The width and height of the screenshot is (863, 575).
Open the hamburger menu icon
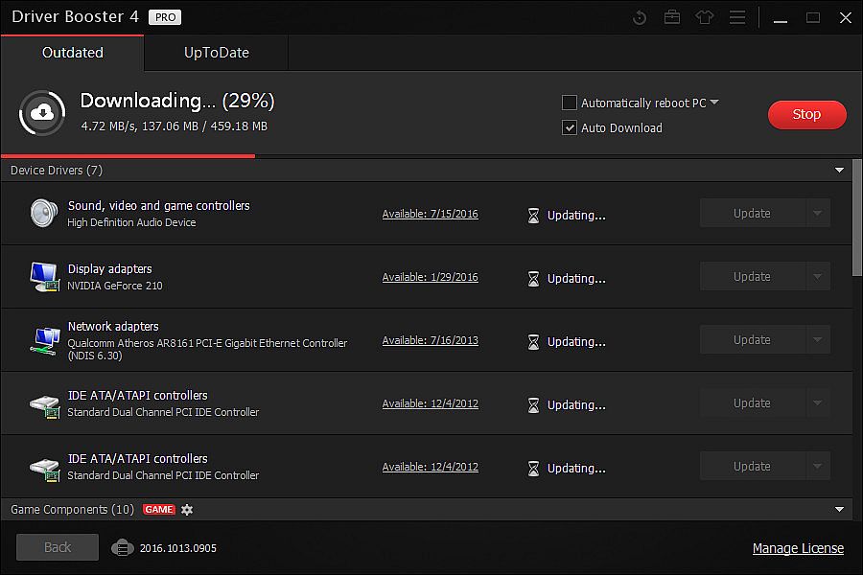click(x=737, y=17)
